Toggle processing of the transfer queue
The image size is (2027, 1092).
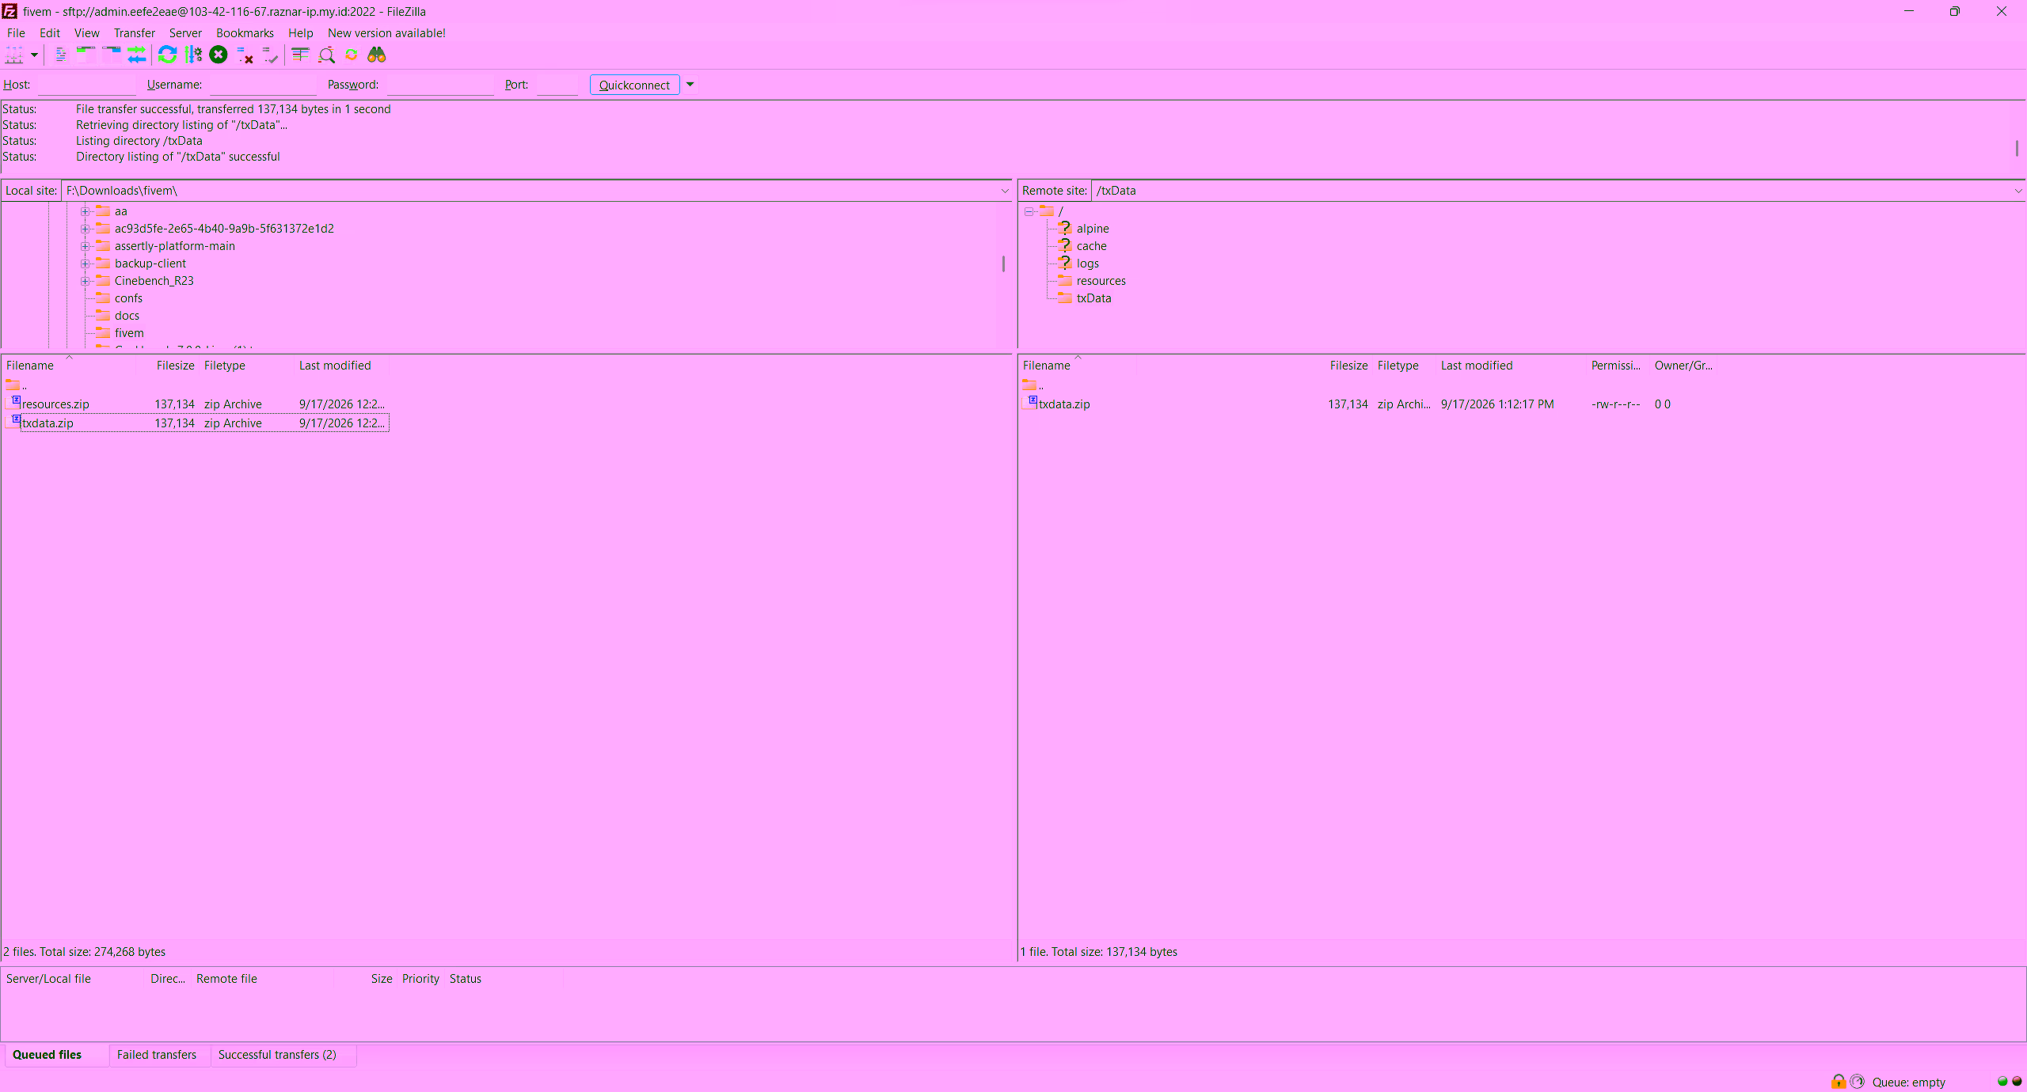[x=193, y=55]
